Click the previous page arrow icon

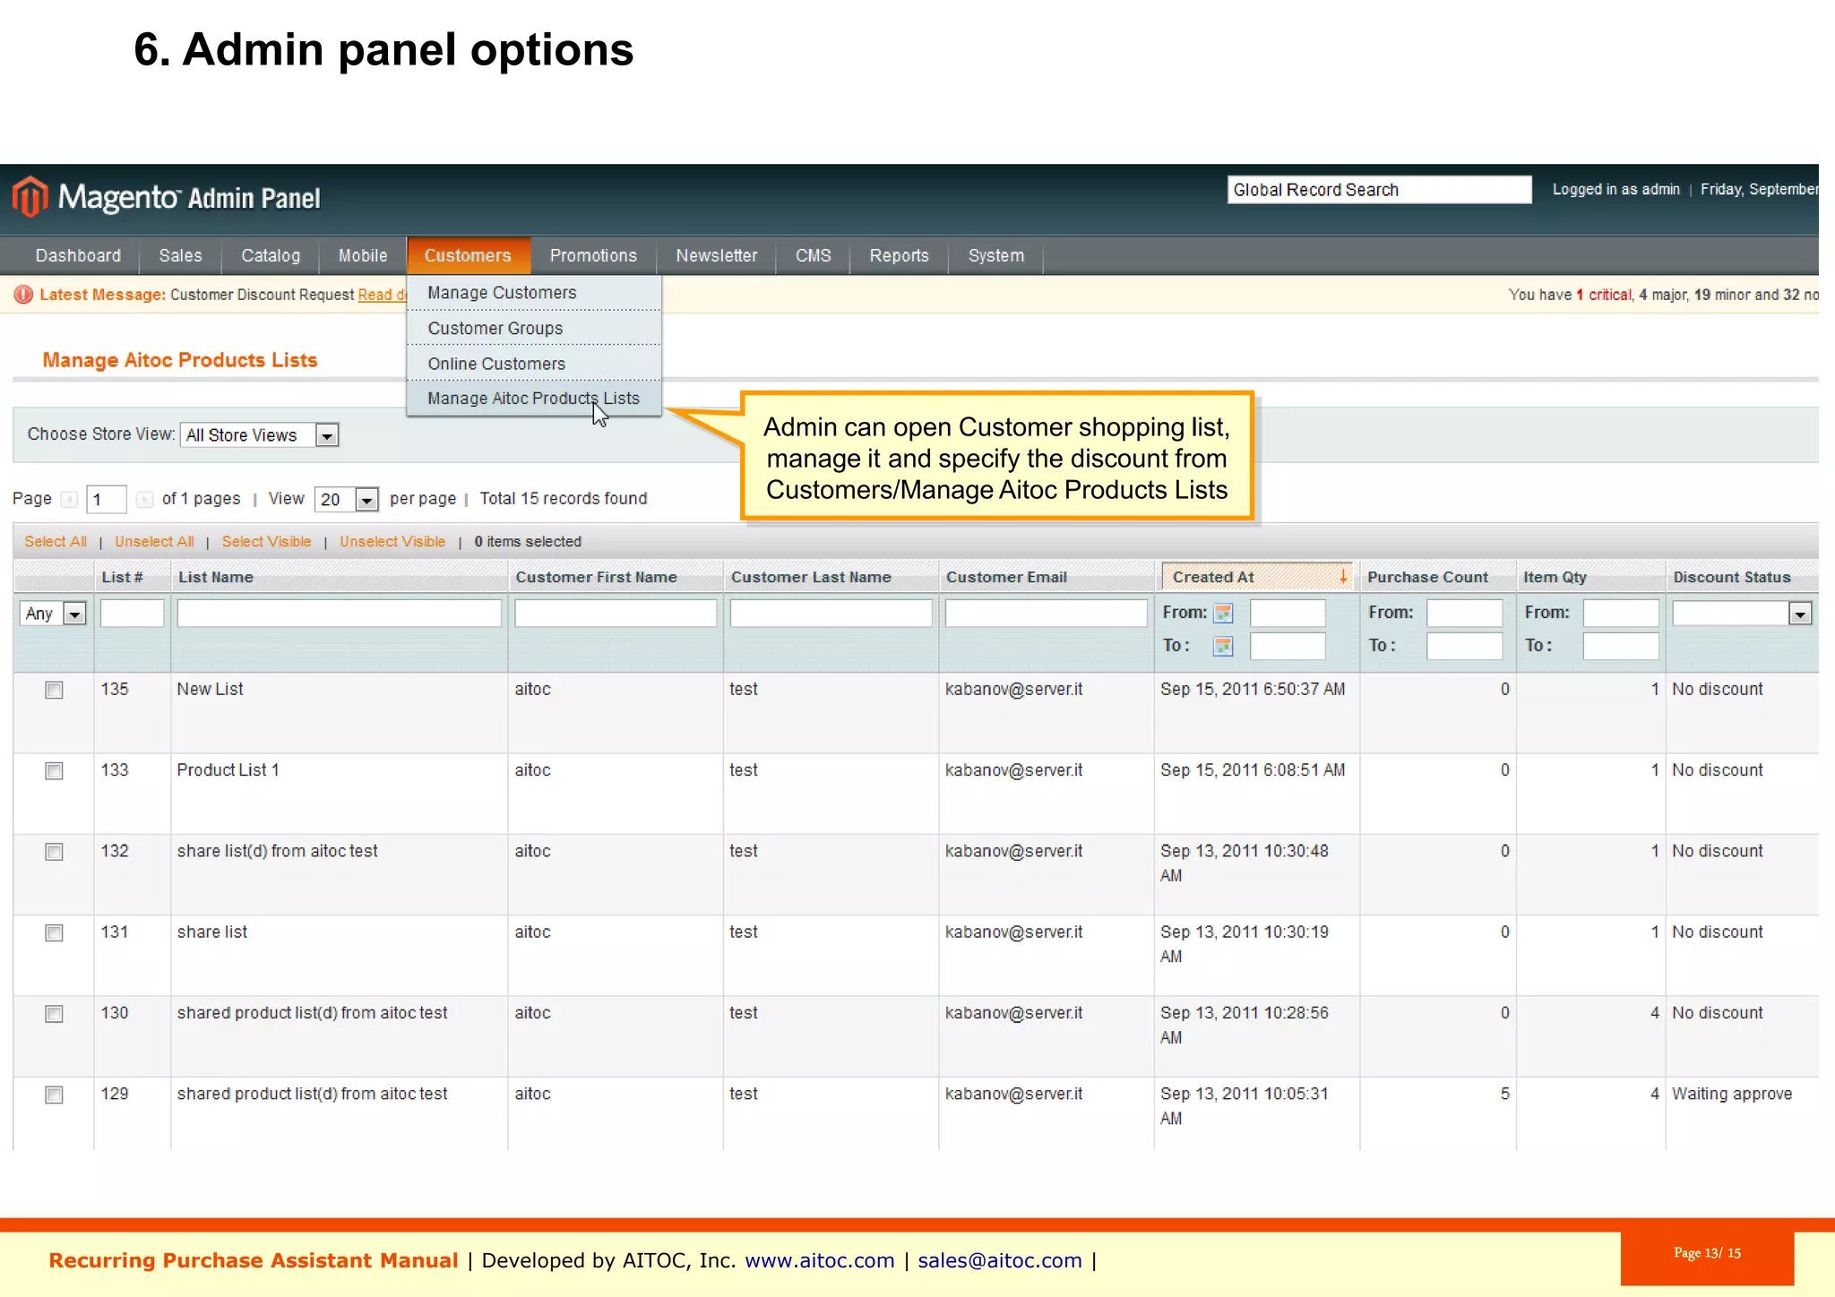point(69,499)
